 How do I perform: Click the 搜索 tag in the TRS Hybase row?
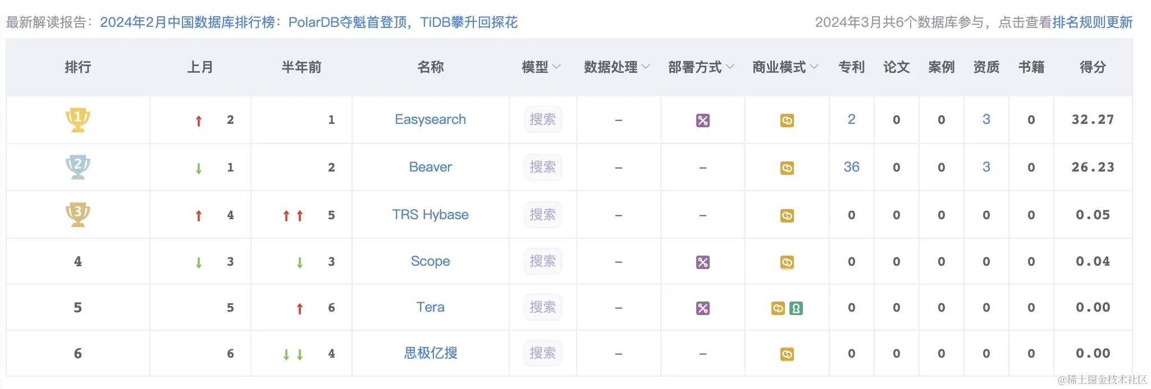[x=543, y=215]
